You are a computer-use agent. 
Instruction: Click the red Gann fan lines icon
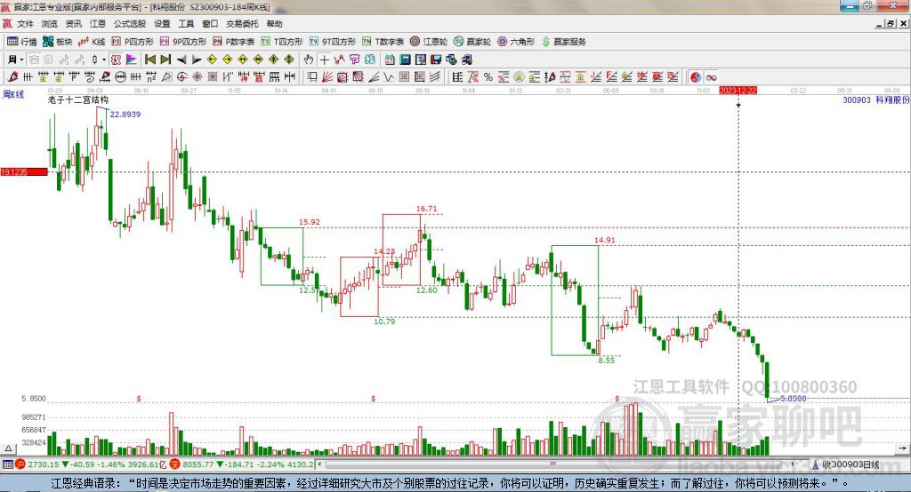(327, 76)
